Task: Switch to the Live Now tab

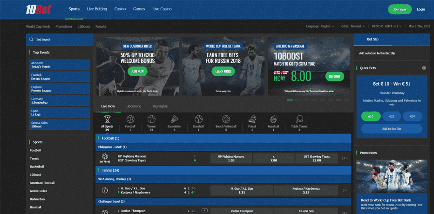Action: click(108, 107)
